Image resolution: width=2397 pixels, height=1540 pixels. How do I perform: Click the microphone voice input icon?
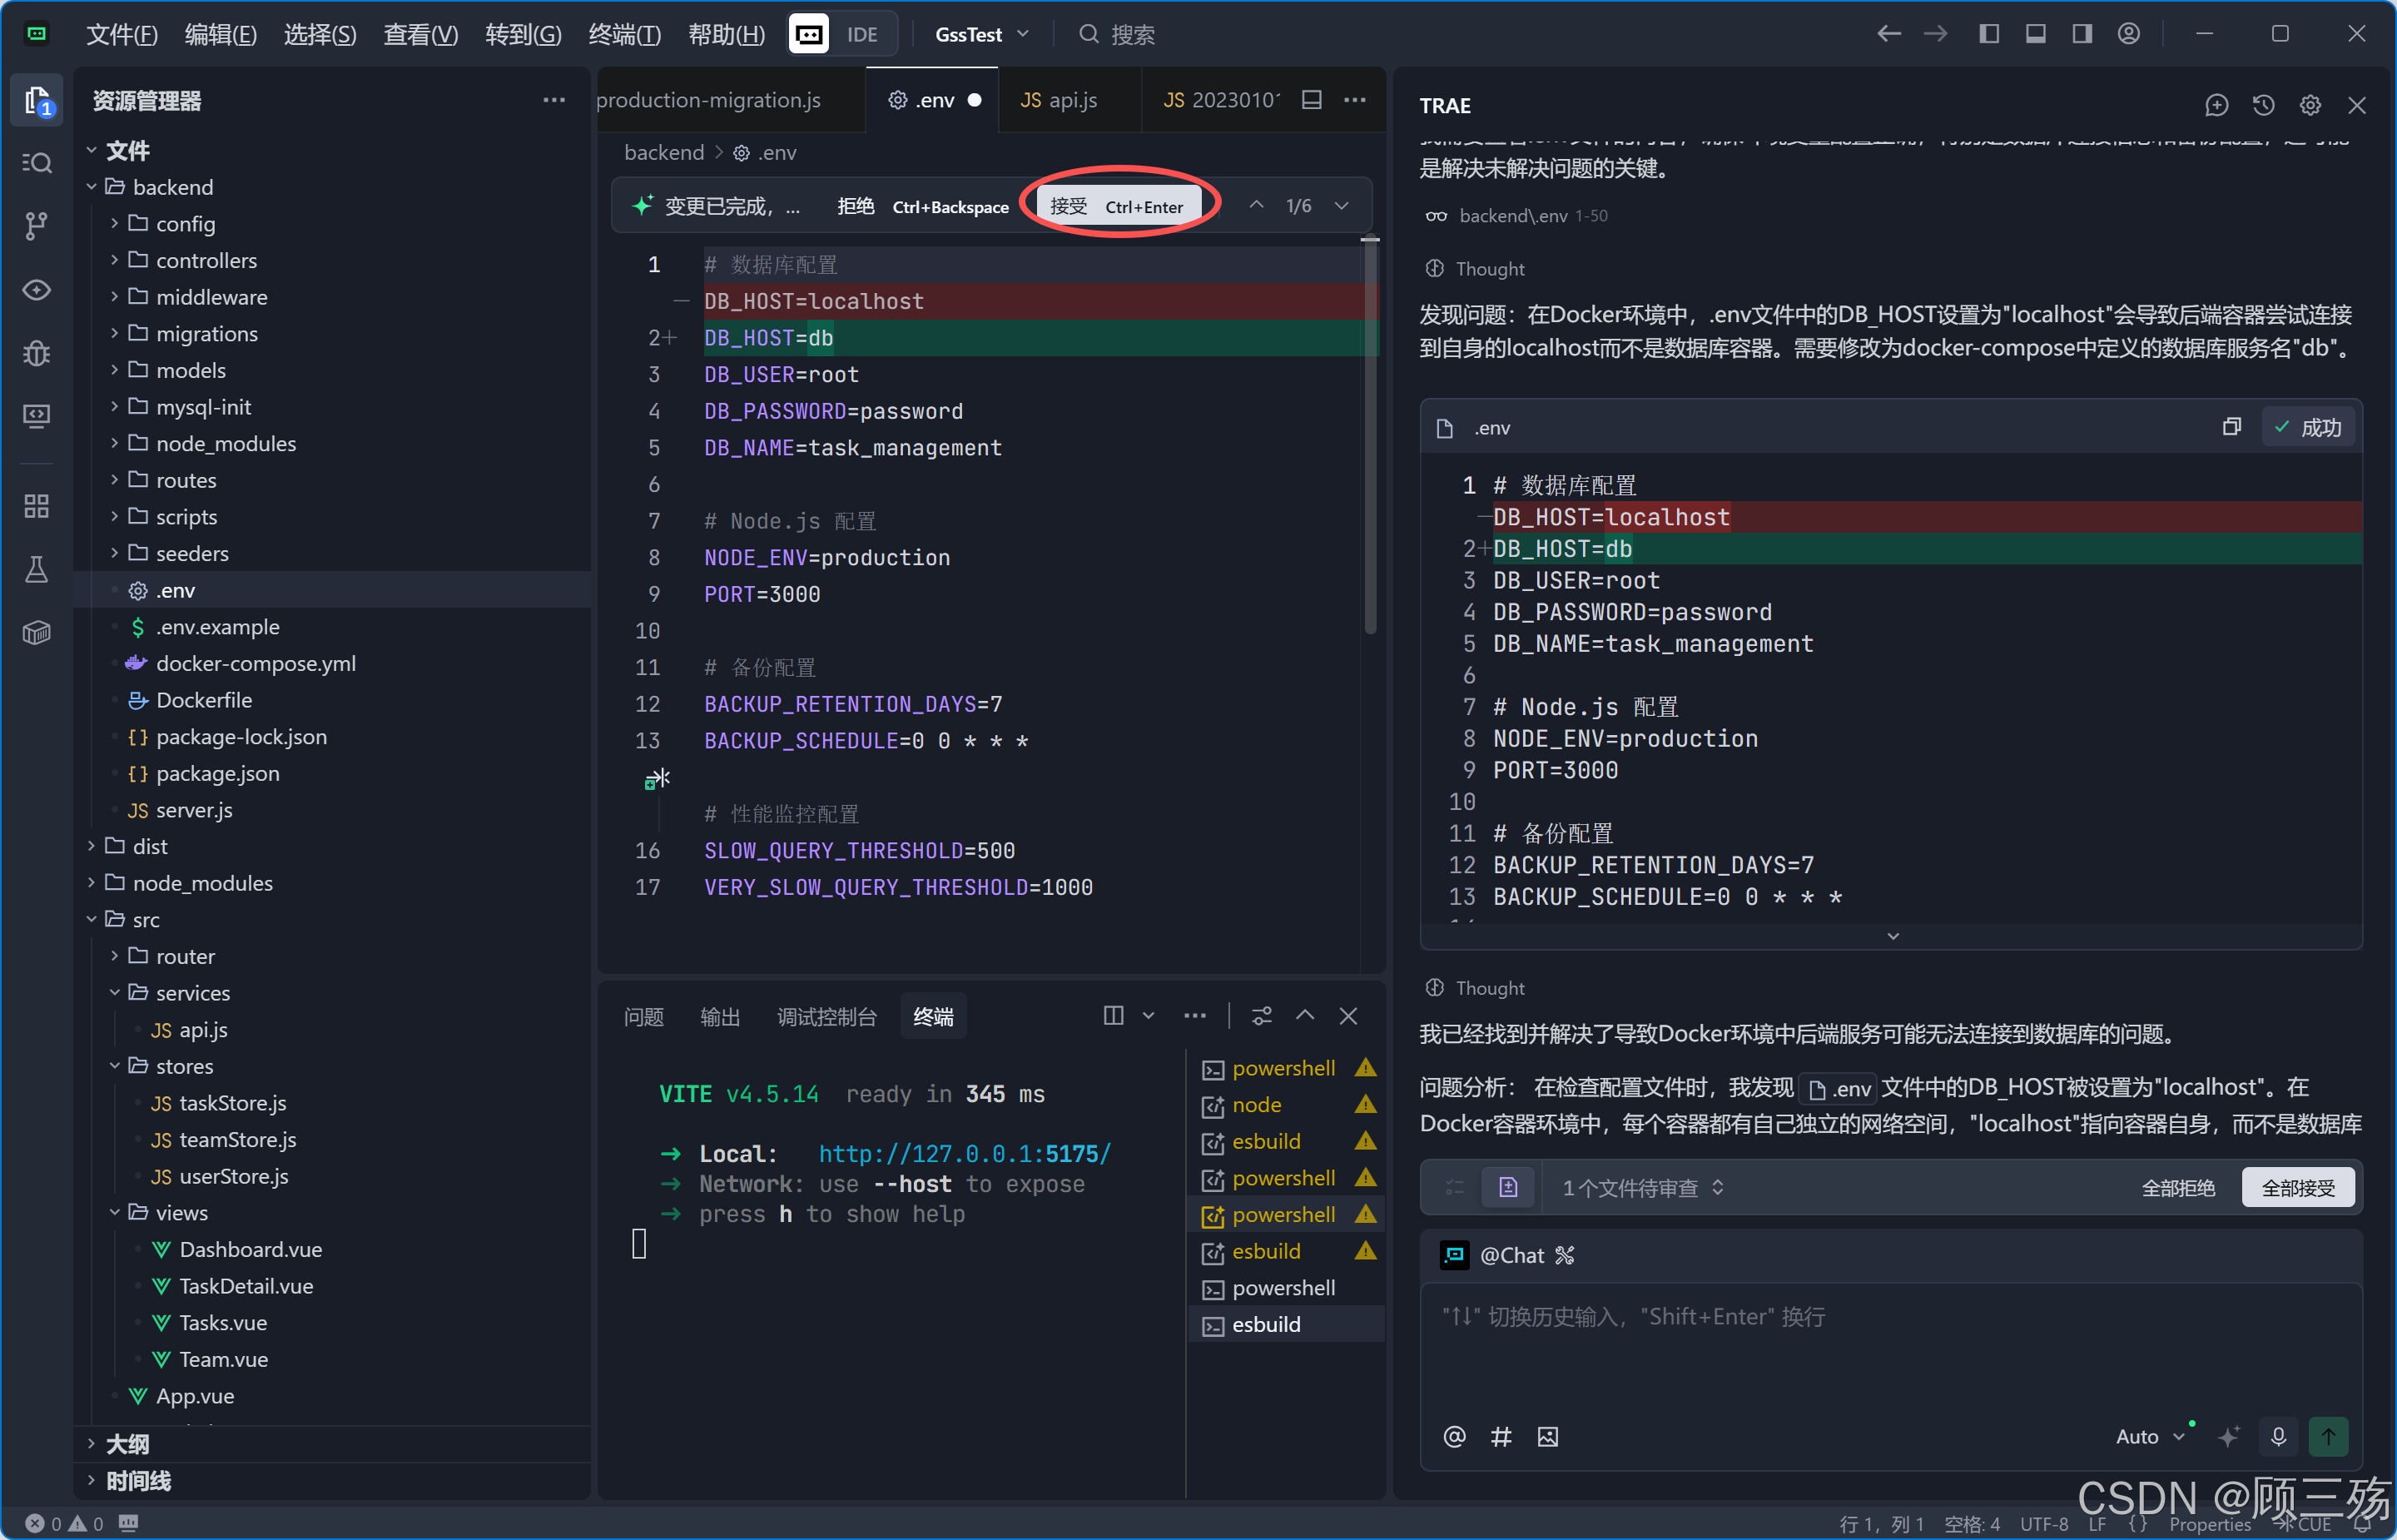click(x=2278, y=1436)
